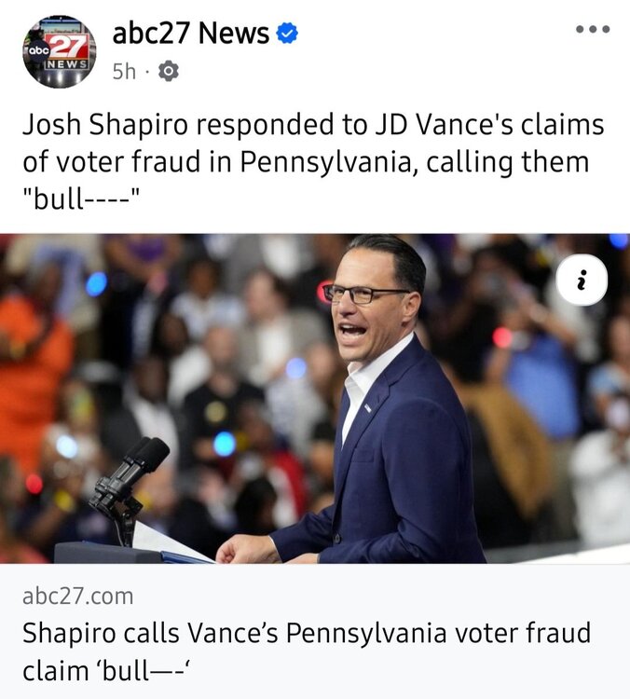
Task: Click the post caption about Josh Shapiro
Action: tap(313, 161)
